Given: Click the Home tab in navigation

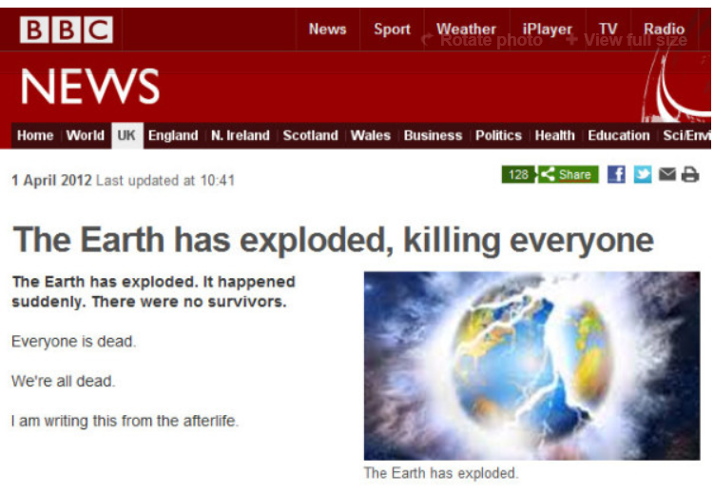Looking at the screenshot, I should click(x=35, y=135).
